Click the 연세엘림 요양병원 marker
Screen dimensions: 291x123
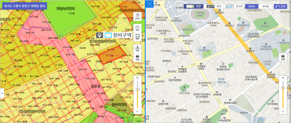click(x=182, y=69)
